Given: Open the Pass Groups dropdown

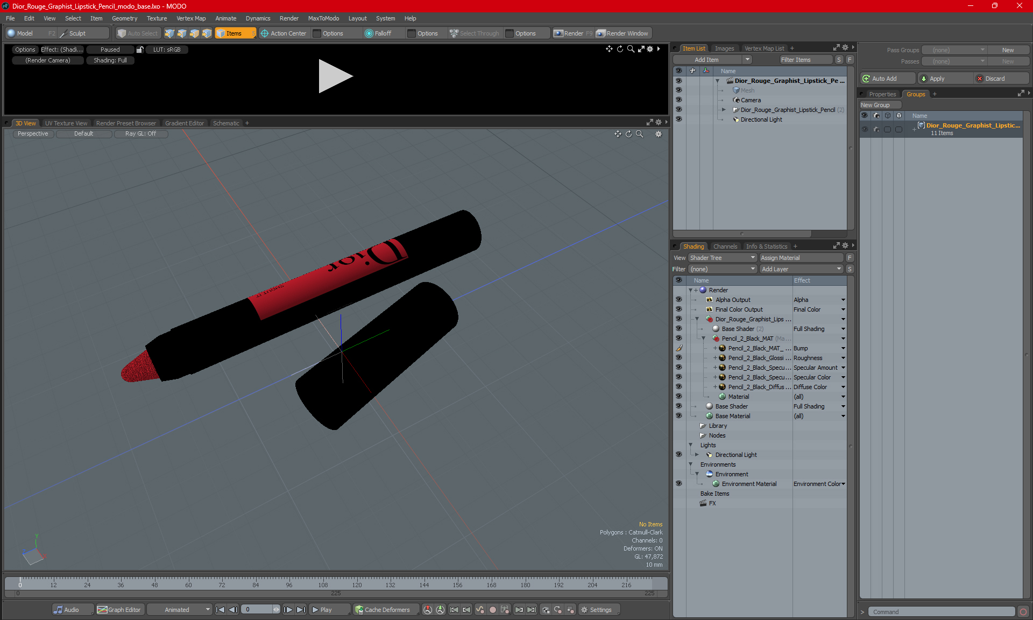Looking at the screenshot, I should pos(954,50).
